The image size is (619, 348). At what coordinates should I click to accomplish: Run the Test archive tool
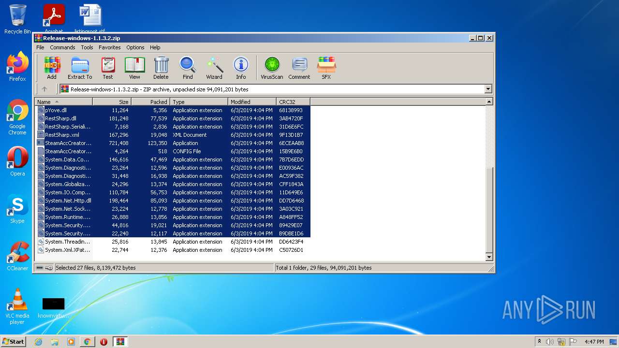coord(108,68)
